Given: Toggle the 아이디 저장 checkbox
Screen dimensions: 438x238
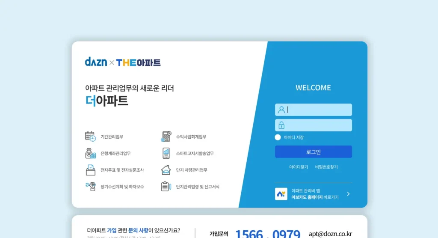Looking at the screenshot, I should [278, 137].
